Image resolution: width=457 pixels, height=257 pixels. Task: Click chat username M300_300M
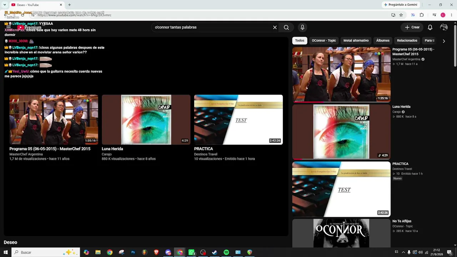[18, 41]
